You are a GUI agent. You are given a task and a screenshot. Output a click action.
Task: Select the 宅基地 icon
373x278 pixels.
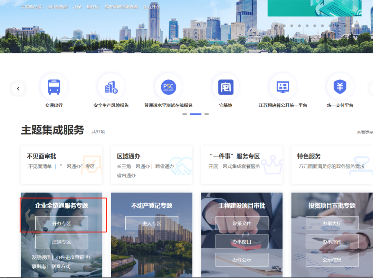(x=226, y=87)
